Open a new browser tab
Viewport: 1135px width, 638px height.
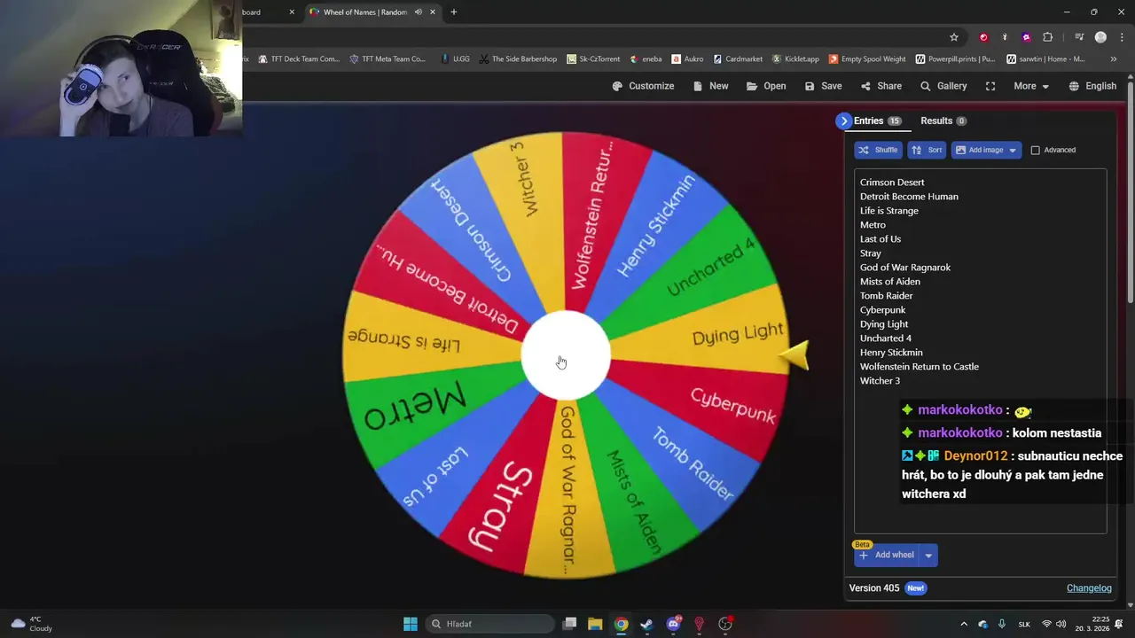click(x=454, y=12)
